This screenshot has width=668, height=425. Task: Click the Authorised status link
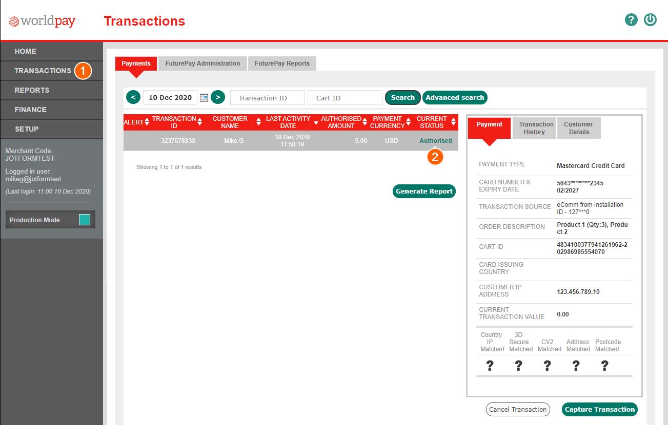[436, 140]
